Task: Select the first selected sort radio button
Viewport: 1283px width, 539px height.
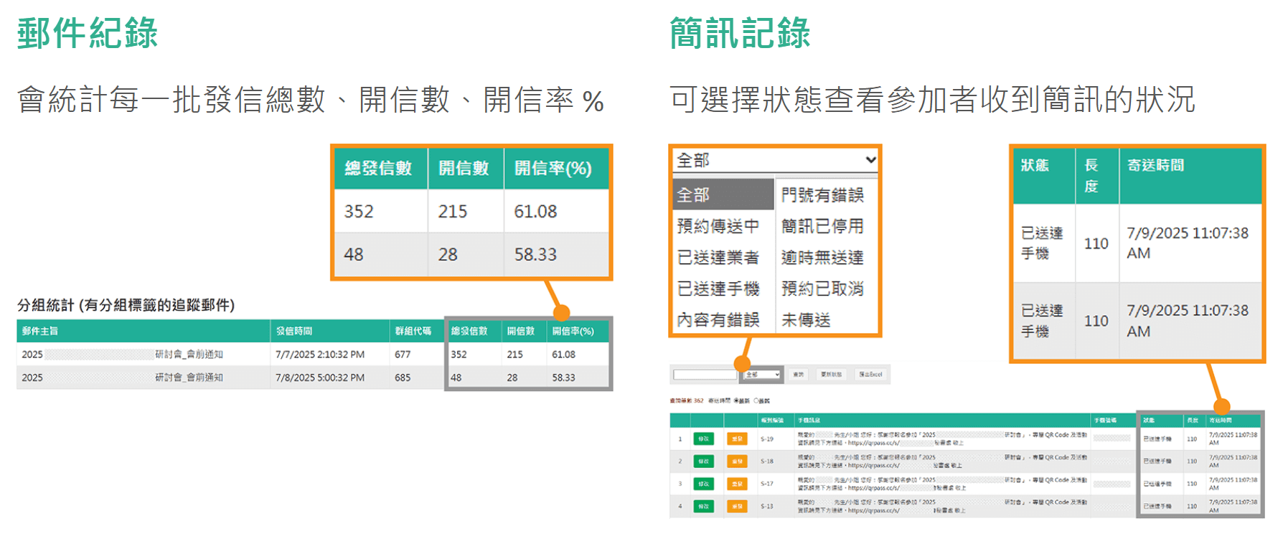Action: (x=736, y=401)
